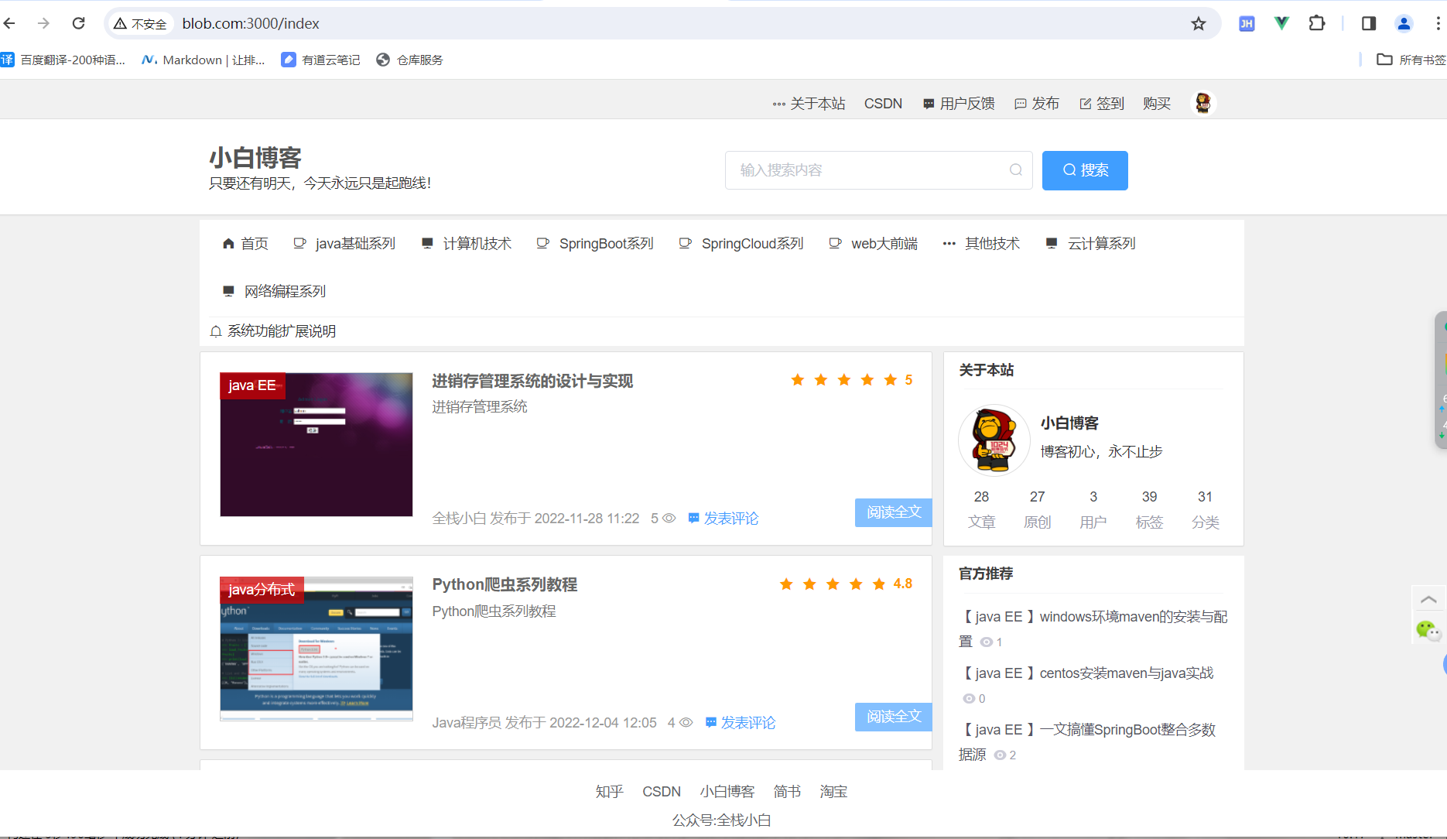Click the 小白博客 sidebar avatar

(994, 440)
